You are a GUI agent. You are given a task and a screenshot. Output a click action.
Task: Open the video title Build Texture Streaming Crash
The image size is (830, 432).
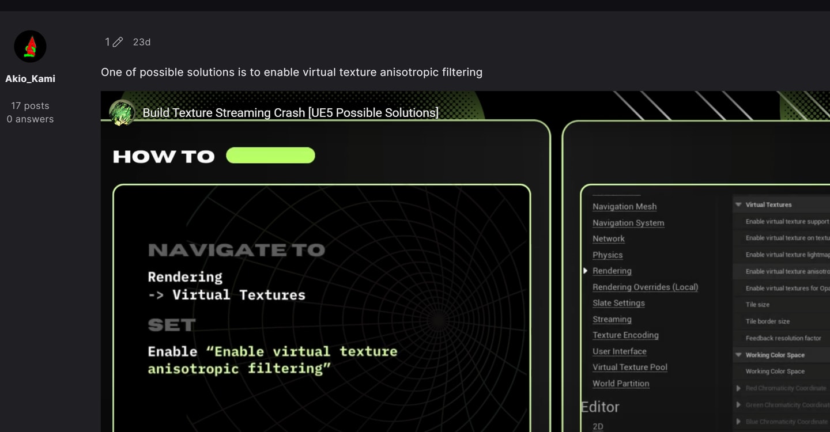pyautogui.click(x=290, y=113)
